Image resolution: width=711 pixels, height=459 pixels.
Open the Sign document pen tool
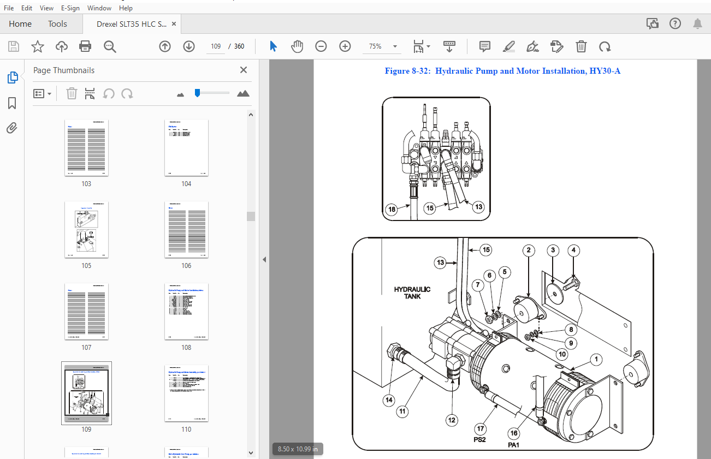[x=533, y=46]
